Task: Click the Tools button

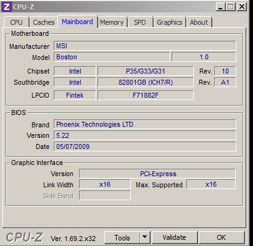Action: pos(122,237)
